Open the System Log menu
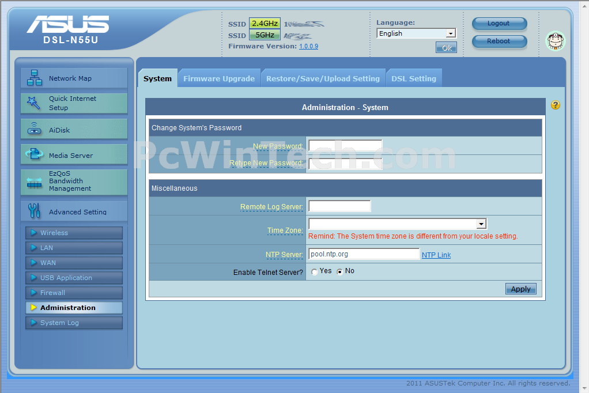This screenshot has width=589, height=393. click(74, 323)
